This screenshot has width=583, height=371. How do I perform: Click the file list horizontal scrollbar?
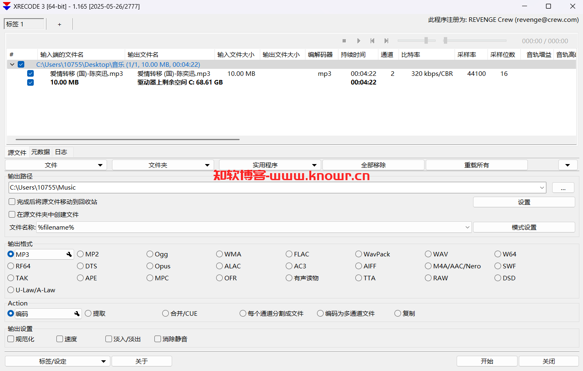128,139
